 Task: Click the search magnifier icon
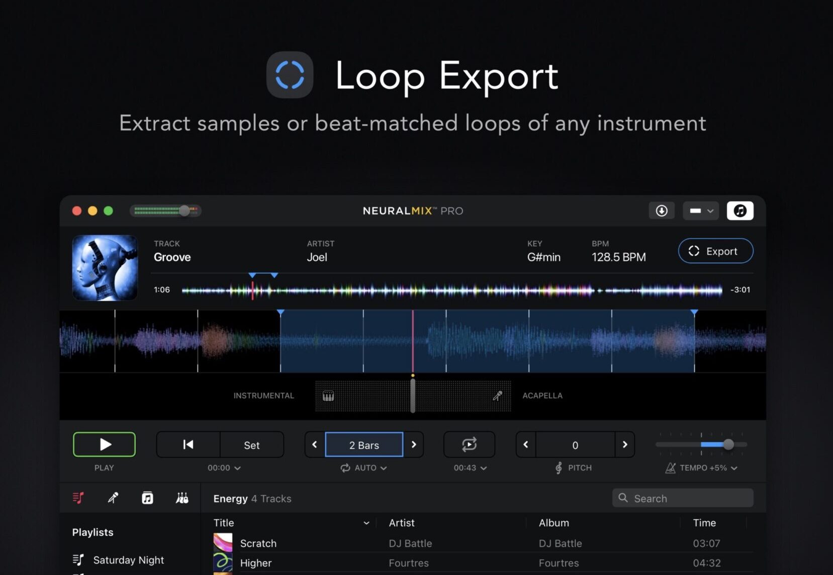(x=623, y=498)
